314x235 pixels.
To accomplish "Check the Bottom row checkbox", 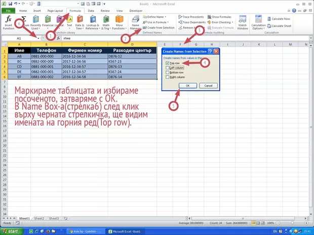I will point(168,72).
